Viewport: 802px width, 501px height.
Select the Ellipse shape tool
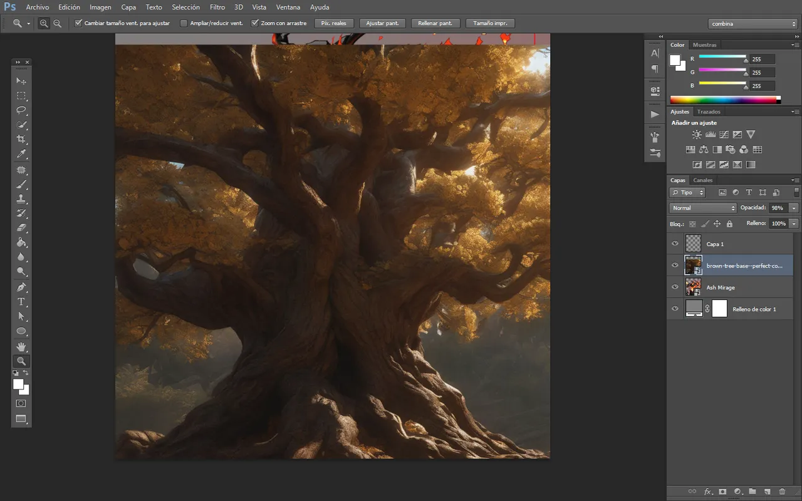point(21,331)
